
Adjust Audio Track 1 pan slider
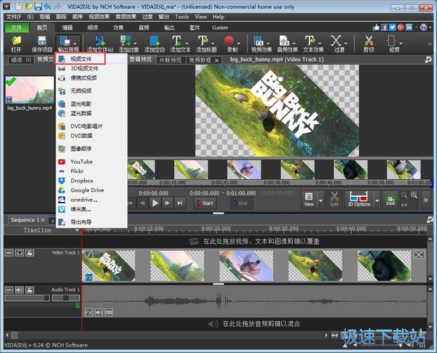click(x=66, y=298)
